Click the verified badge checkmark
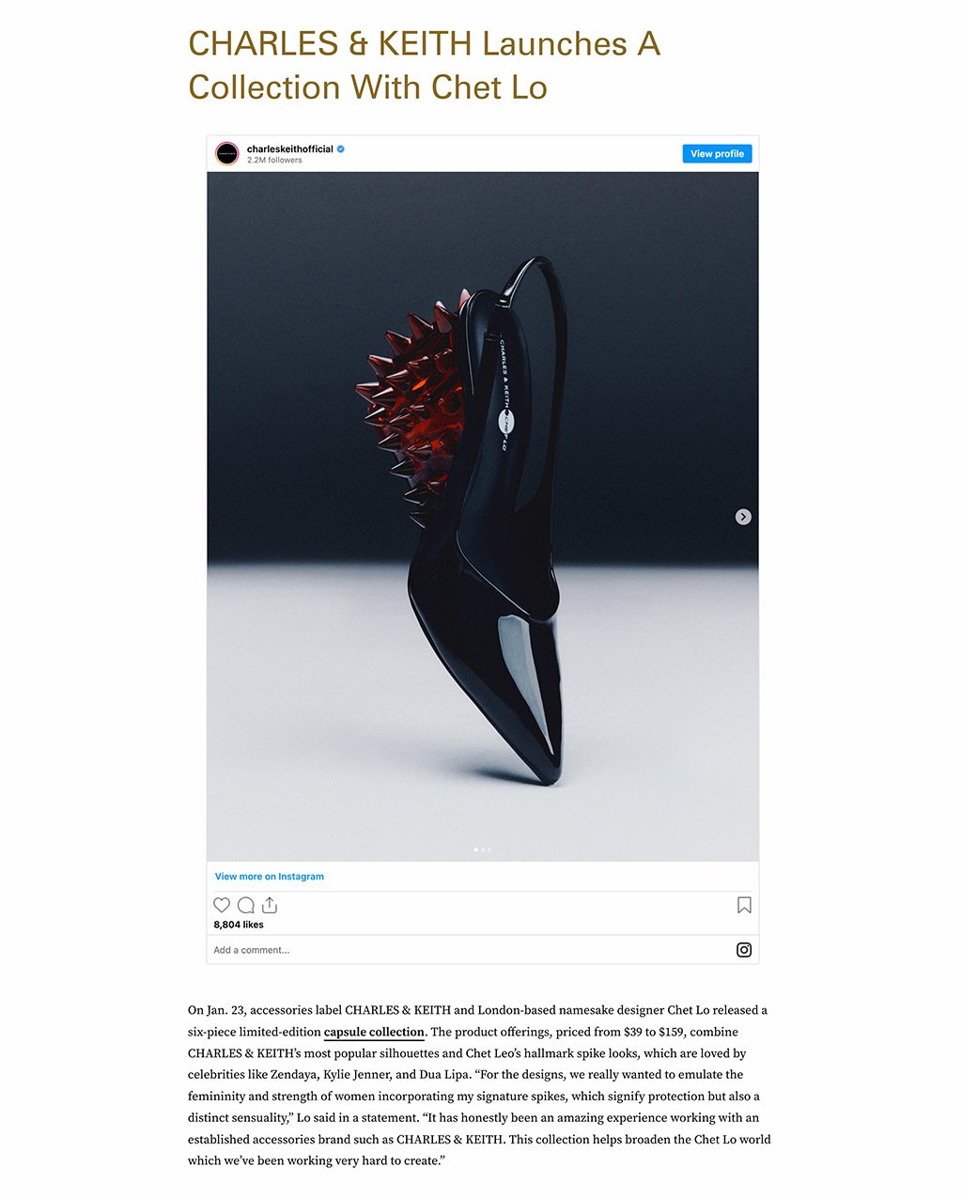This screenshot has height=1198, width=962. point(341,148)
